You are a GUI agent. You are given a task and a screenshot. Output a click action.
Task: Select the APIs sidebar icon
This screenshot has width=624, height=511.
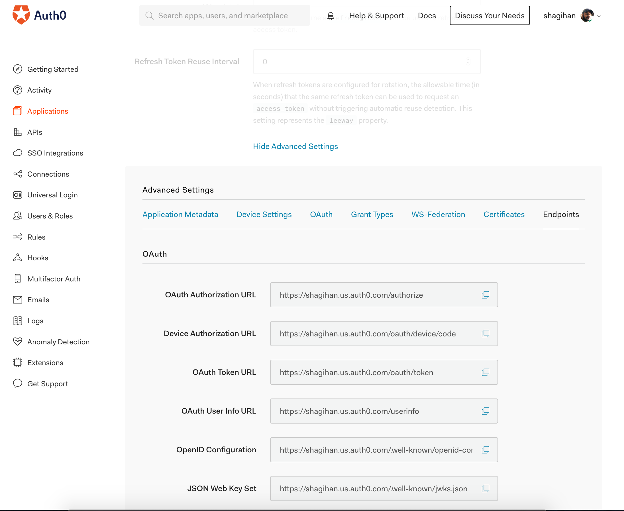pos(18,132)
